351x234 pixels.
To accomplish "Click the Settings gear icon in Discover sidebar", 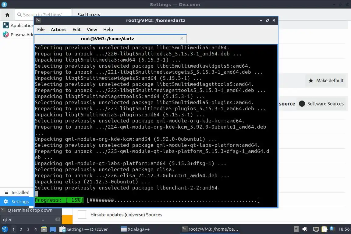I will [x=6, y=201].
